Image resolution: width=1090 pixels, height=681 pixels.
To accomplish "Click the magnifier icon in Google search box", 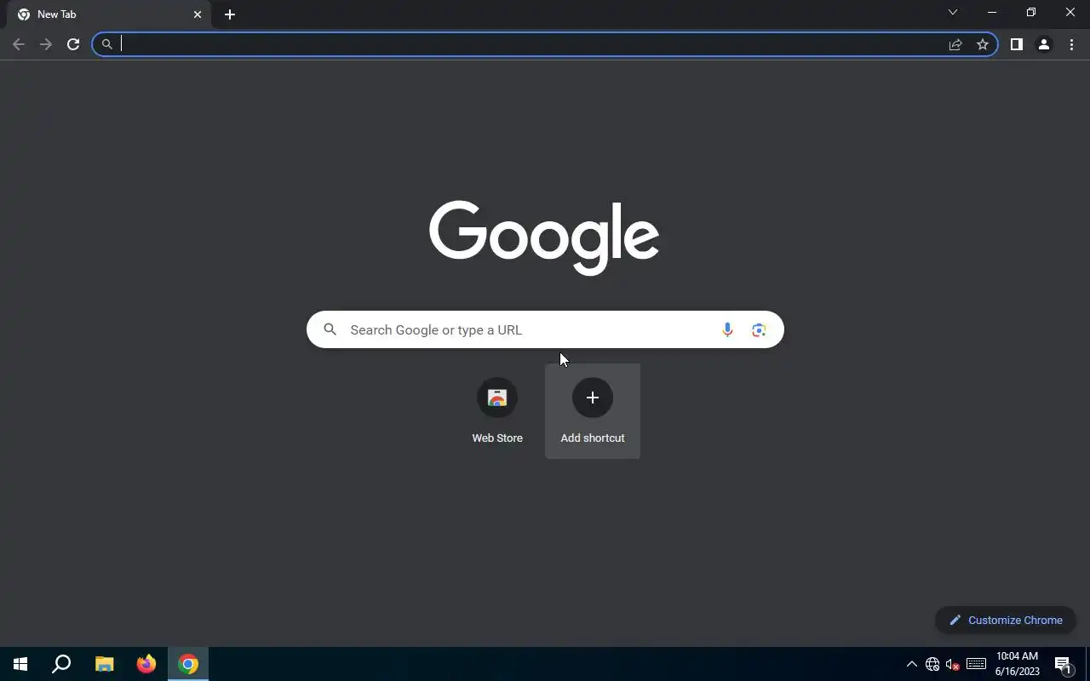I will pyautogui.click(x=330, y=329).
